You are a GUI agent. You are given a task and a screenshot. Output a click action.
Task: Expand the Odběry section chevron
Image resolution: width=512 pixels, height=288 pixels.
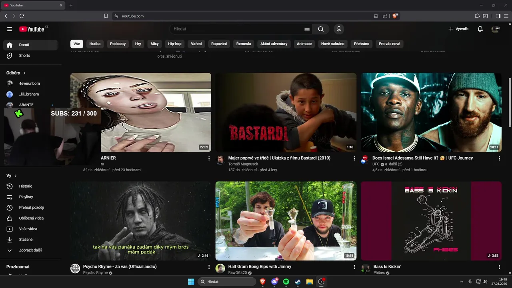(x=24, y=73)
